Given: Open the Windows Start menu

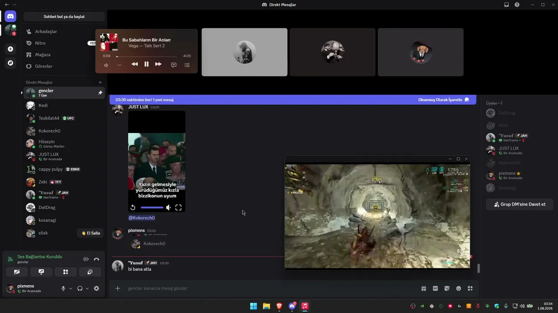Looking at the screenshot, I should pyautogui.click(x=253, y=306).
